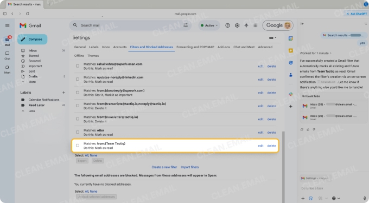Check the Team Tactiq filter checkbox

point(78,146)
